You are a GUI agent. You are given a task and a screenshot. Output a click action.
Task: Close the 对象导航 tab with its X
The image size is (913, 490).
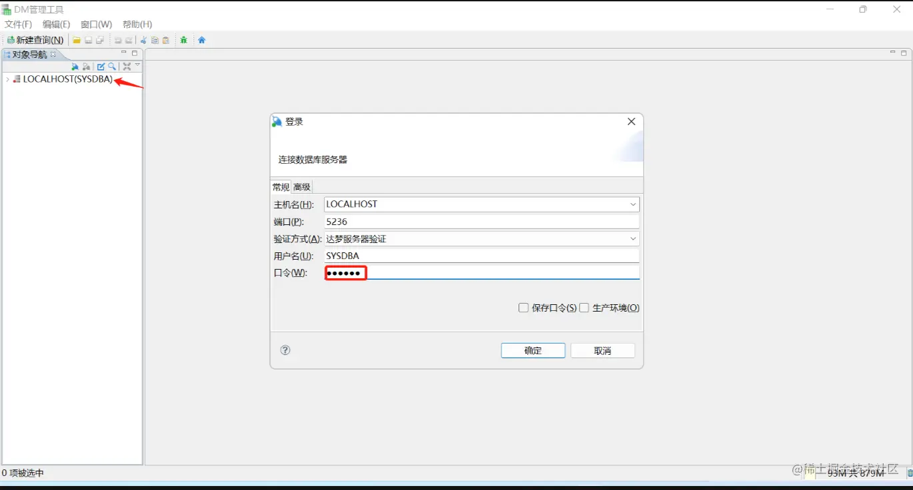click(x=54, y=54)
